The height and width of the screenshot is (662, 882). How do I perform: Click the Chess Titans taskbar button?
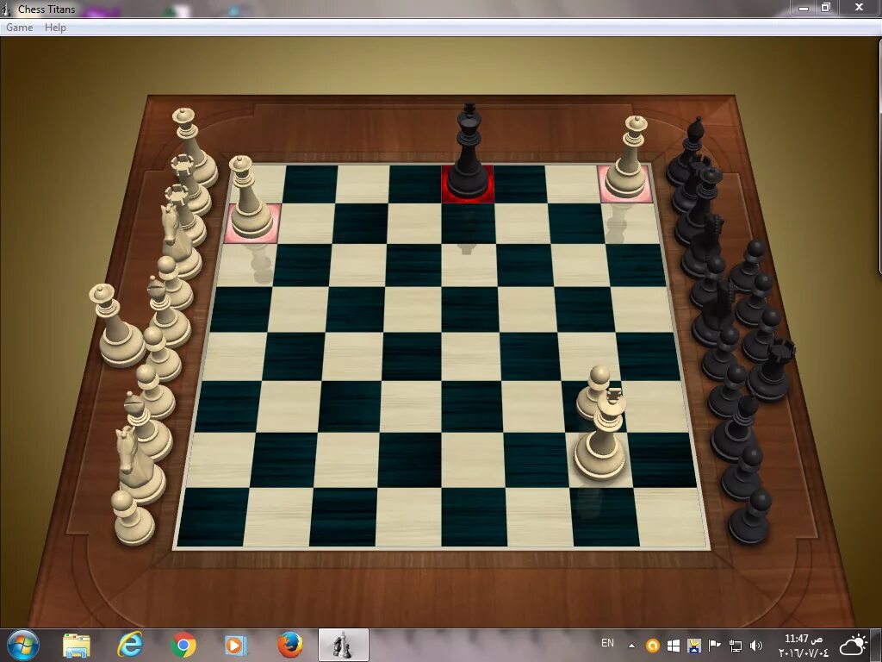pyautogui.click(x=343, y=645)
